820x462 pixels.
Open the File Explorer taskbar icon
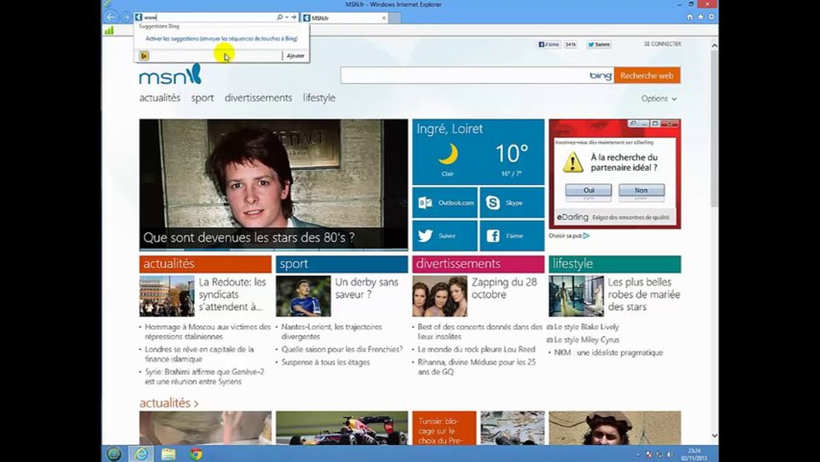coord(169,454)
